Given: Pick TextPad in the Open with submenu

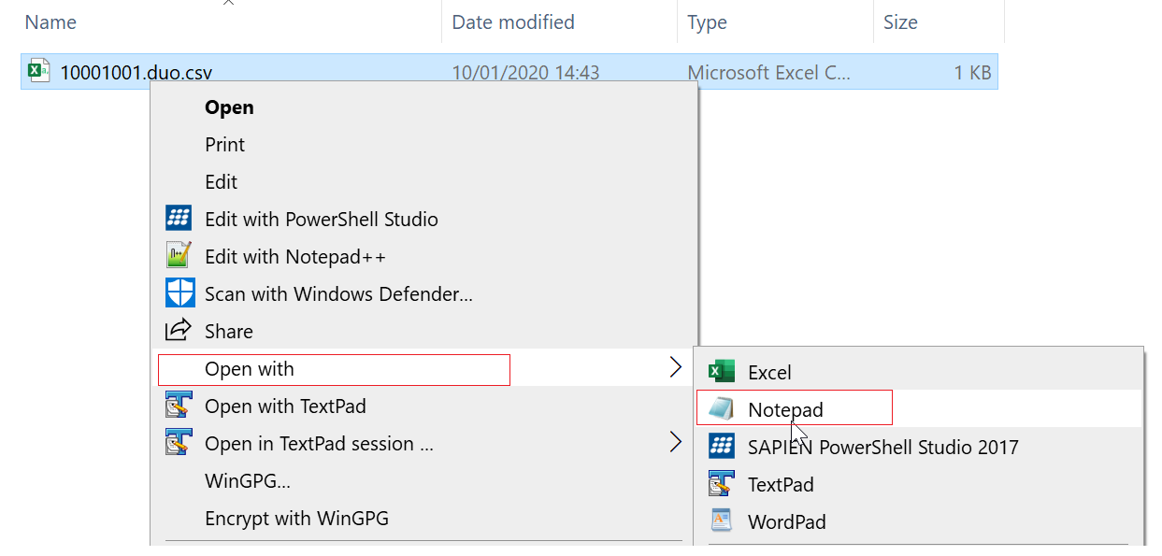Looking at the screenshot, I should [x=781, y=484].
